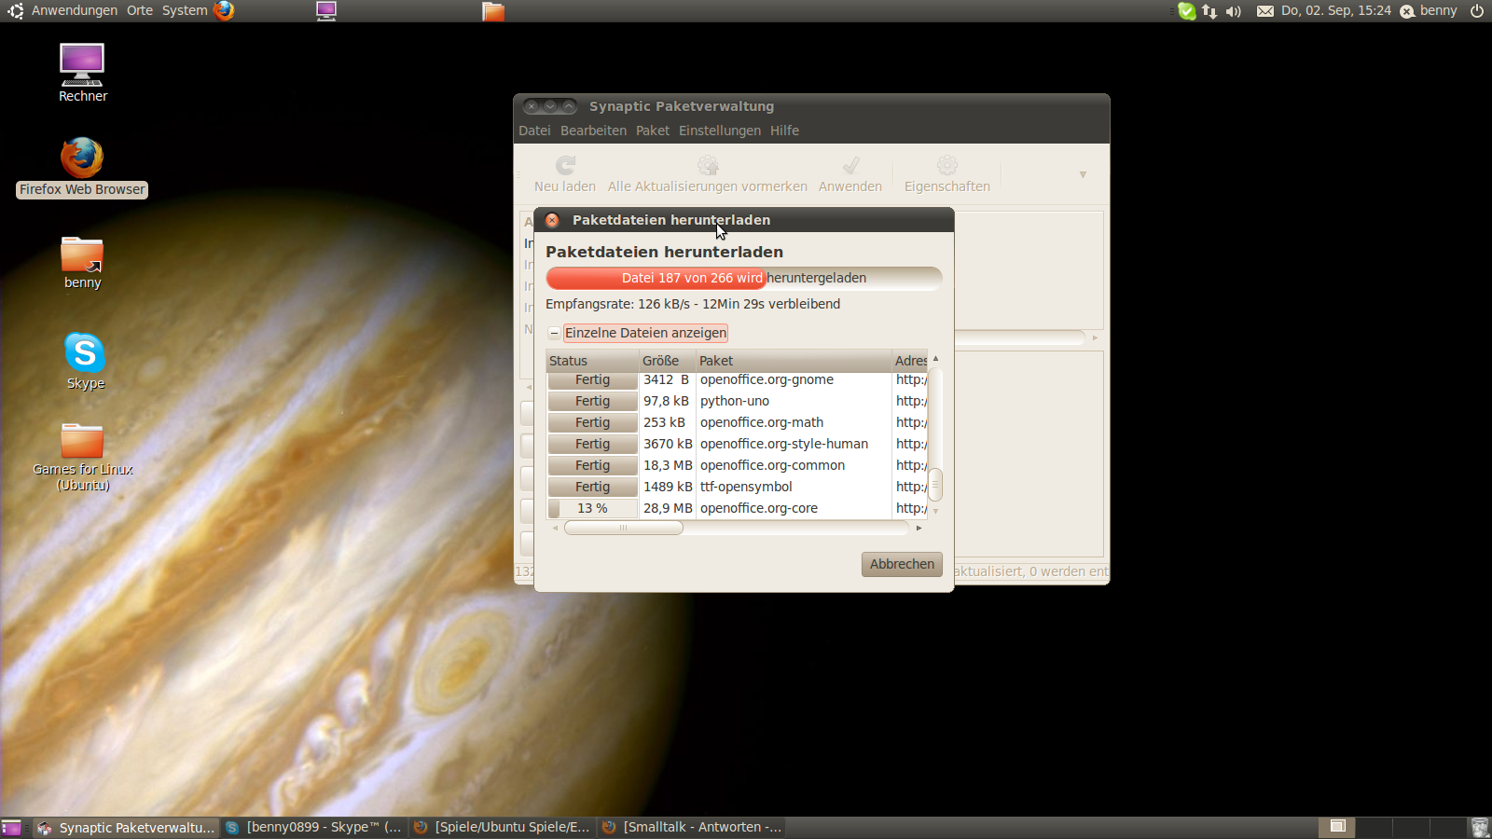The image size is (1492, 839).
Task: Switch to benny0899 Skype taskbar window
Action: tap(314, 828)
